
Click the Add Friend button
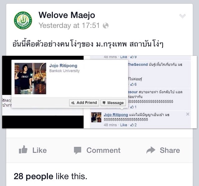pyautogui.click(x=84, y=103)
